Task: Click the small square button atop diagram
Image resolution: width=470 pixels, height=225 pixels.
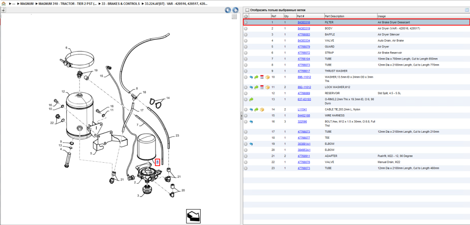Action: [235, 17]
